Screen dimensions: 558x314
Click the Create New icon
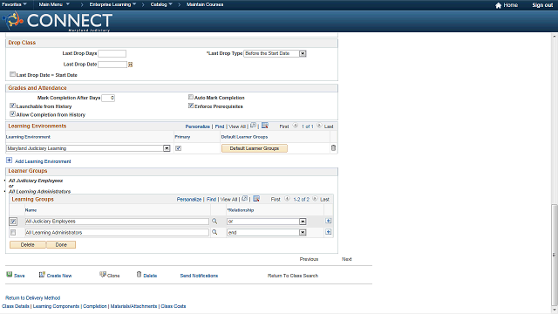(42, 275)
